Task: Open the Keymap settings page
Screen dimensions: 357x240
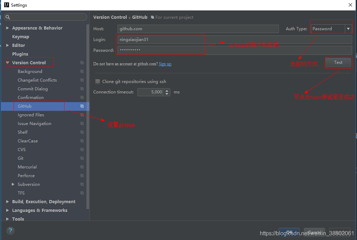Action: [20, 37]
